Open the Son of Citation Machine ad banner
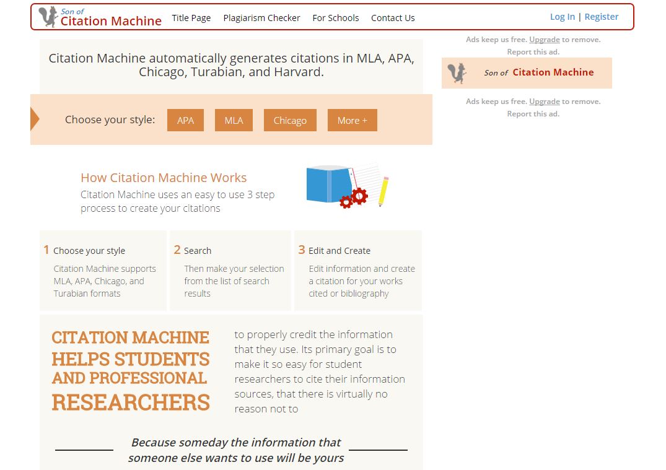Screen dimensions: 666x470 (527, 73)
